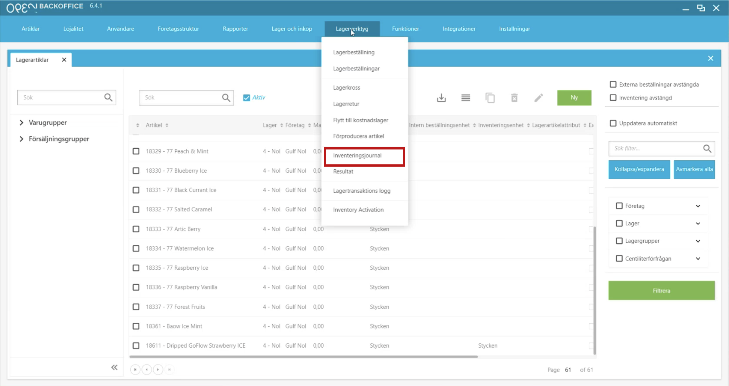Click the trash delete icon
The width and height of the screenshot is (729, 386).
click(514, 98)
